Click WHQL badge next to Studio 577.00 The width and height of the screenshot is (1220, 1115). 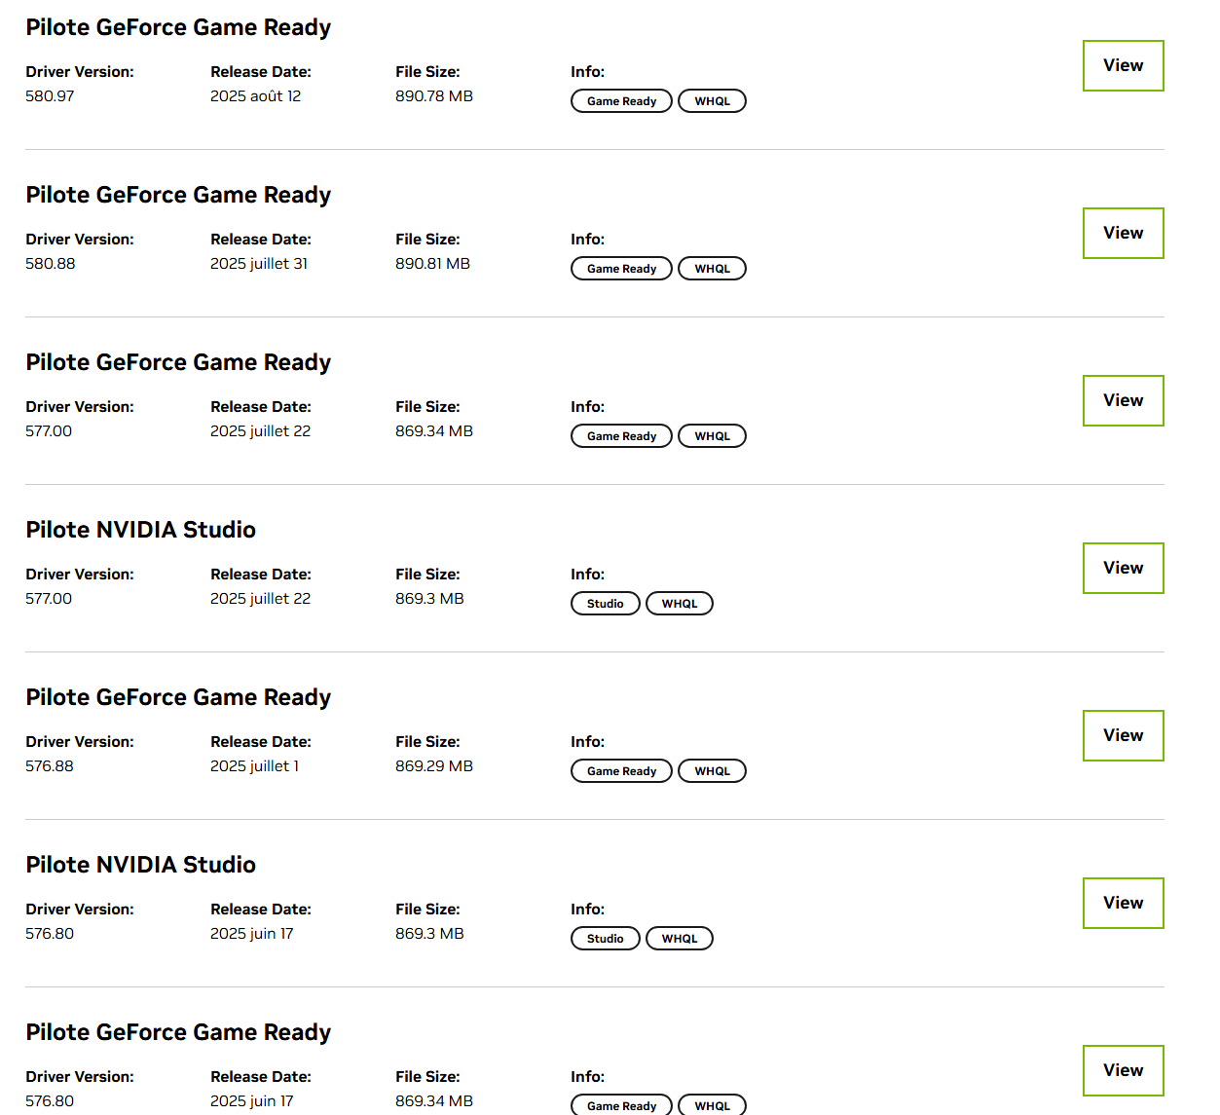pos(680,604)
